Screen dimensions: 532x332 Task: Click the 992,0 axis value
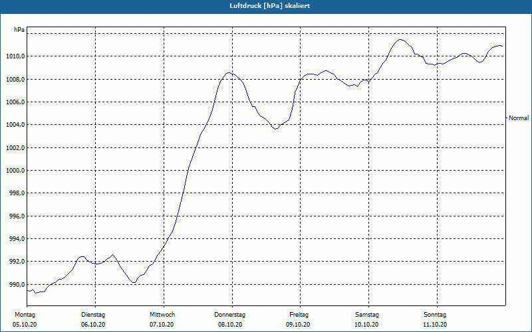coord(17,262)
